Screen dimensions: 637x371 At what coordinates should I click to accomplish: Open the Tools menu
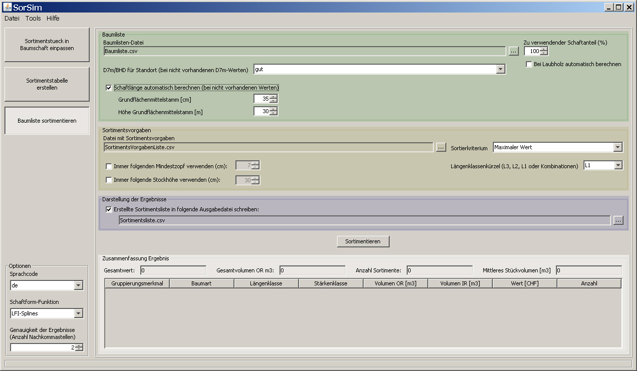(33, 19)
